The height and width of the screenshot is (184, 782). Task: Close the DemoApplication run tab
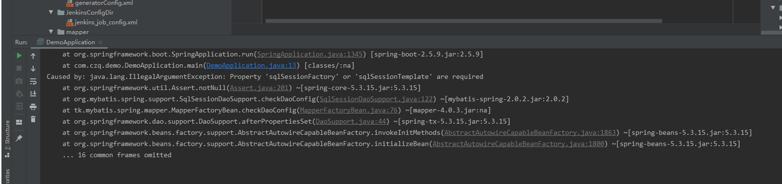(100, 42)
